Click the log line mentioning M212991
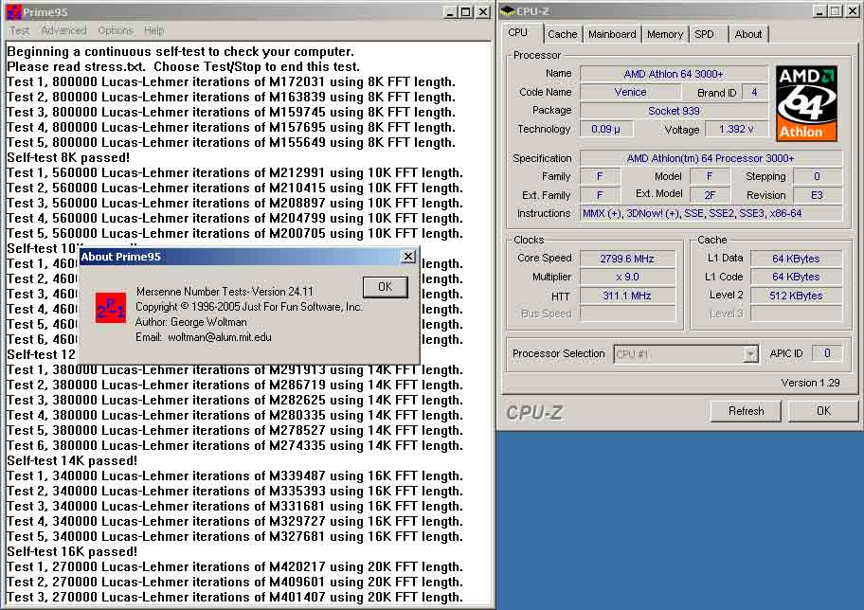The height and width of the screenshot is (610, 864). 235,173
